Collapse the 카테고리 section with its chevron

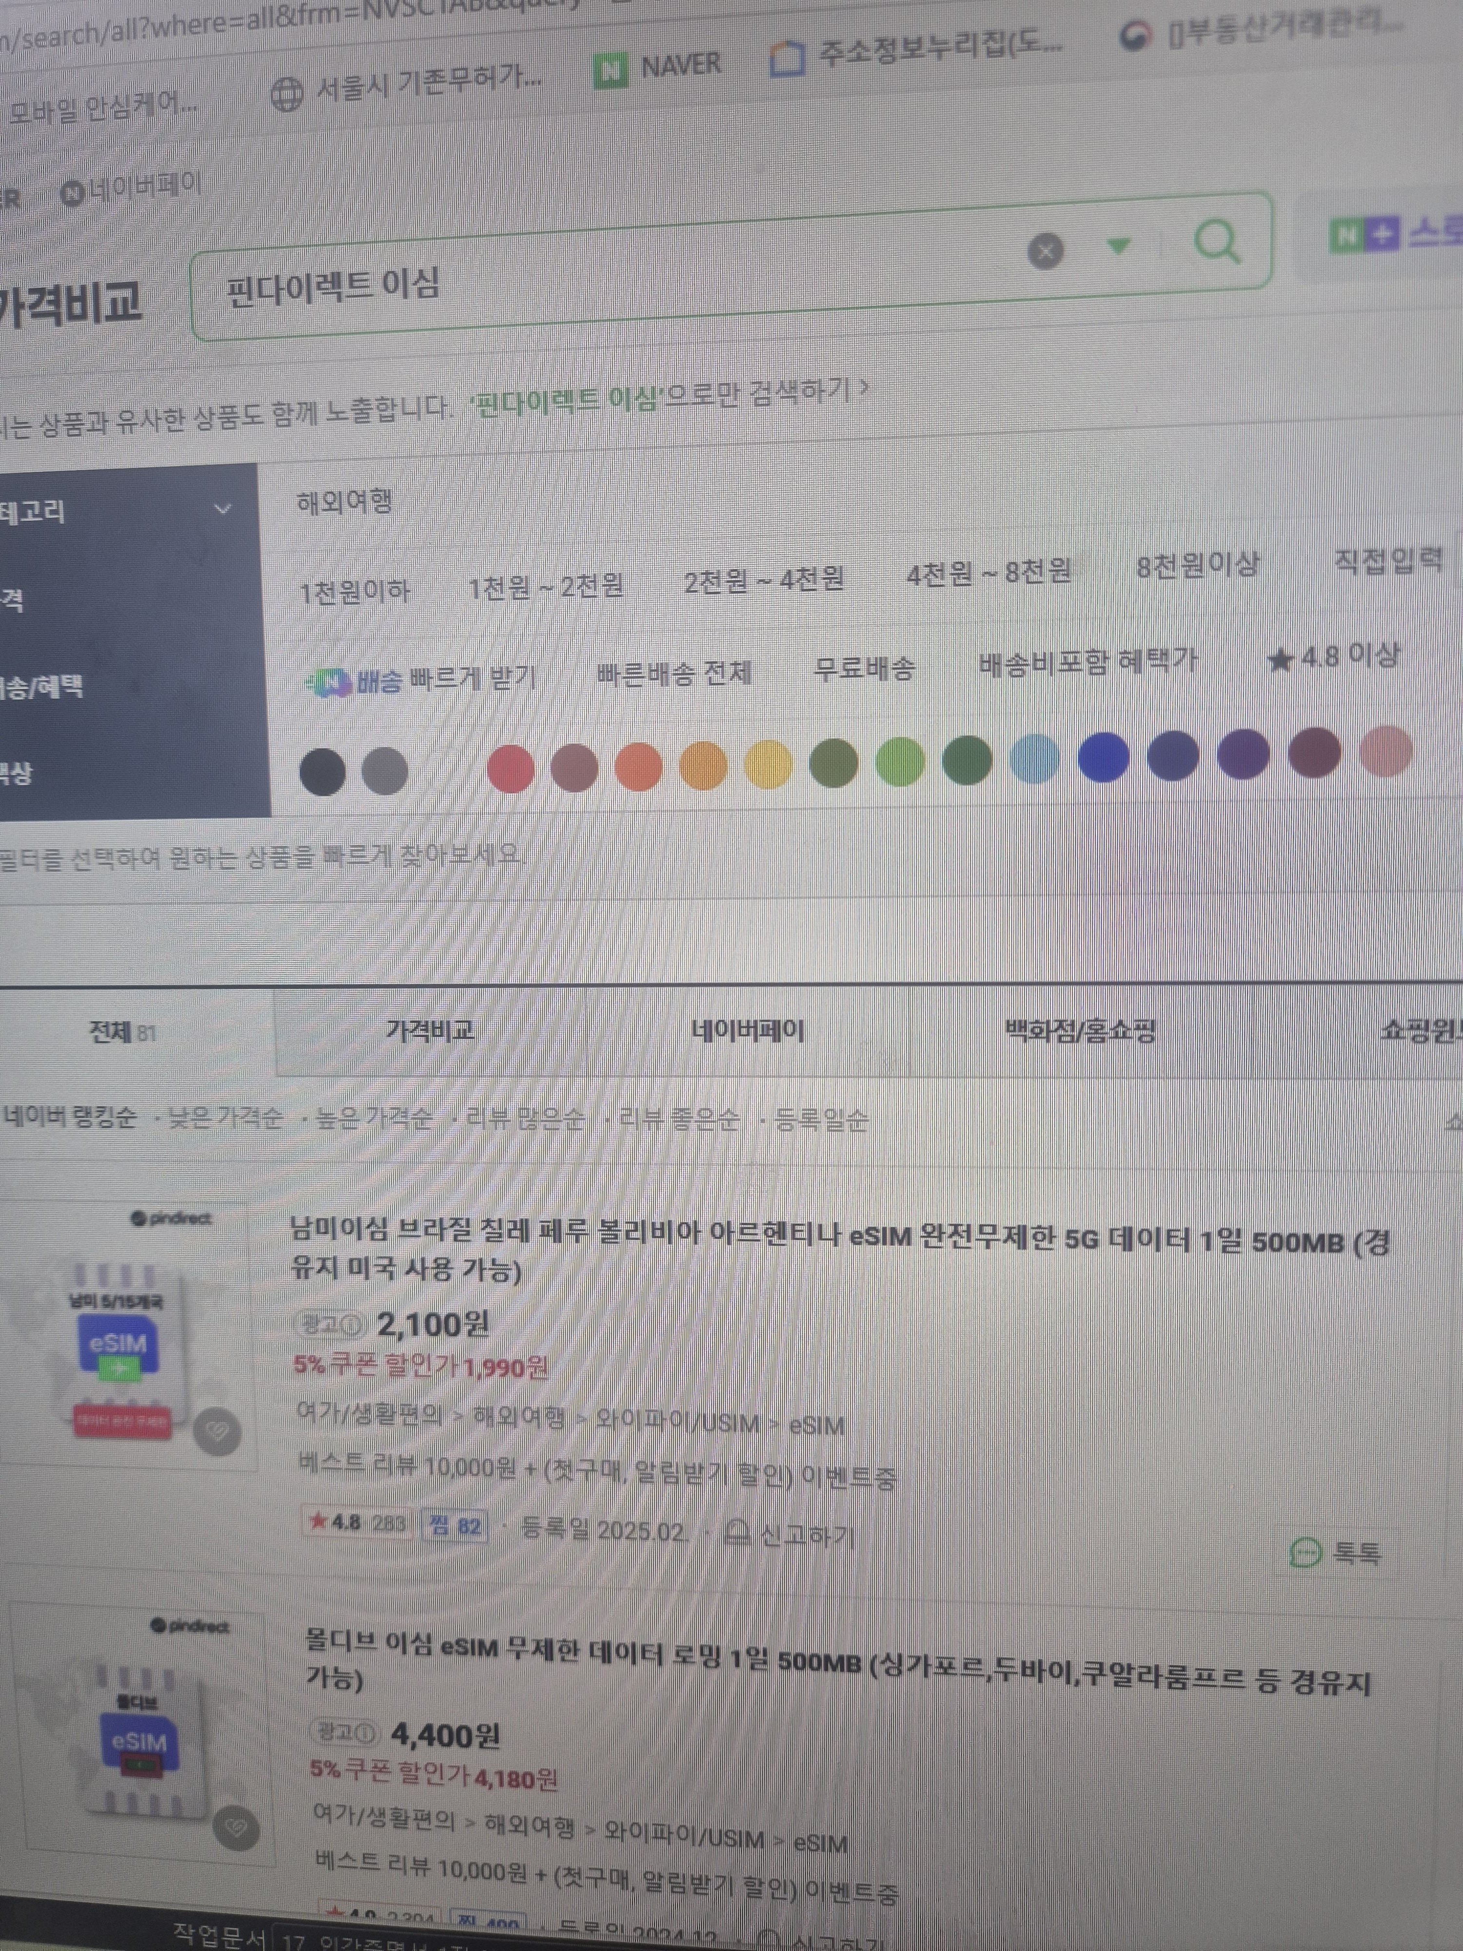223,508
